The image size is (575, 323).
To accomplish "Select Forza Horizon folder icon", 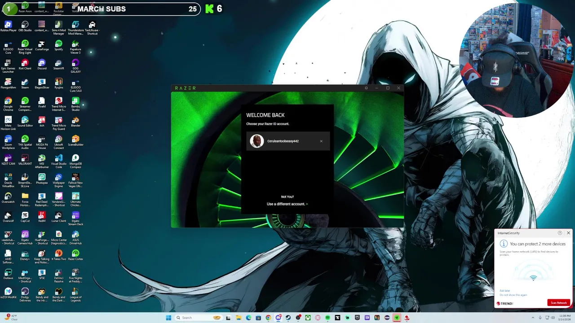I will coord(25,200).
